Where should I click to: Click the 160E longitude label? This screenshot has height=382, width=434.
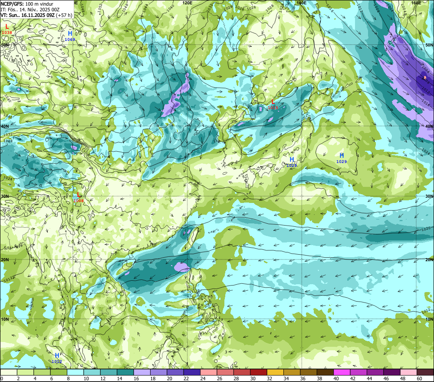tap(416, 3)
